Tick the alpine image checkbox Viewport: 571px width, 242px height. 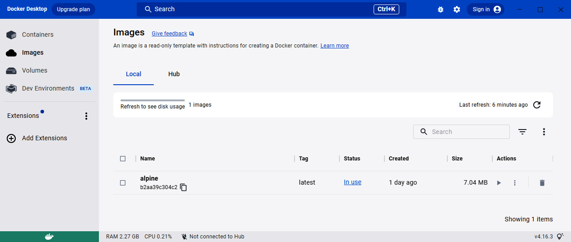[x=123, y=183]
